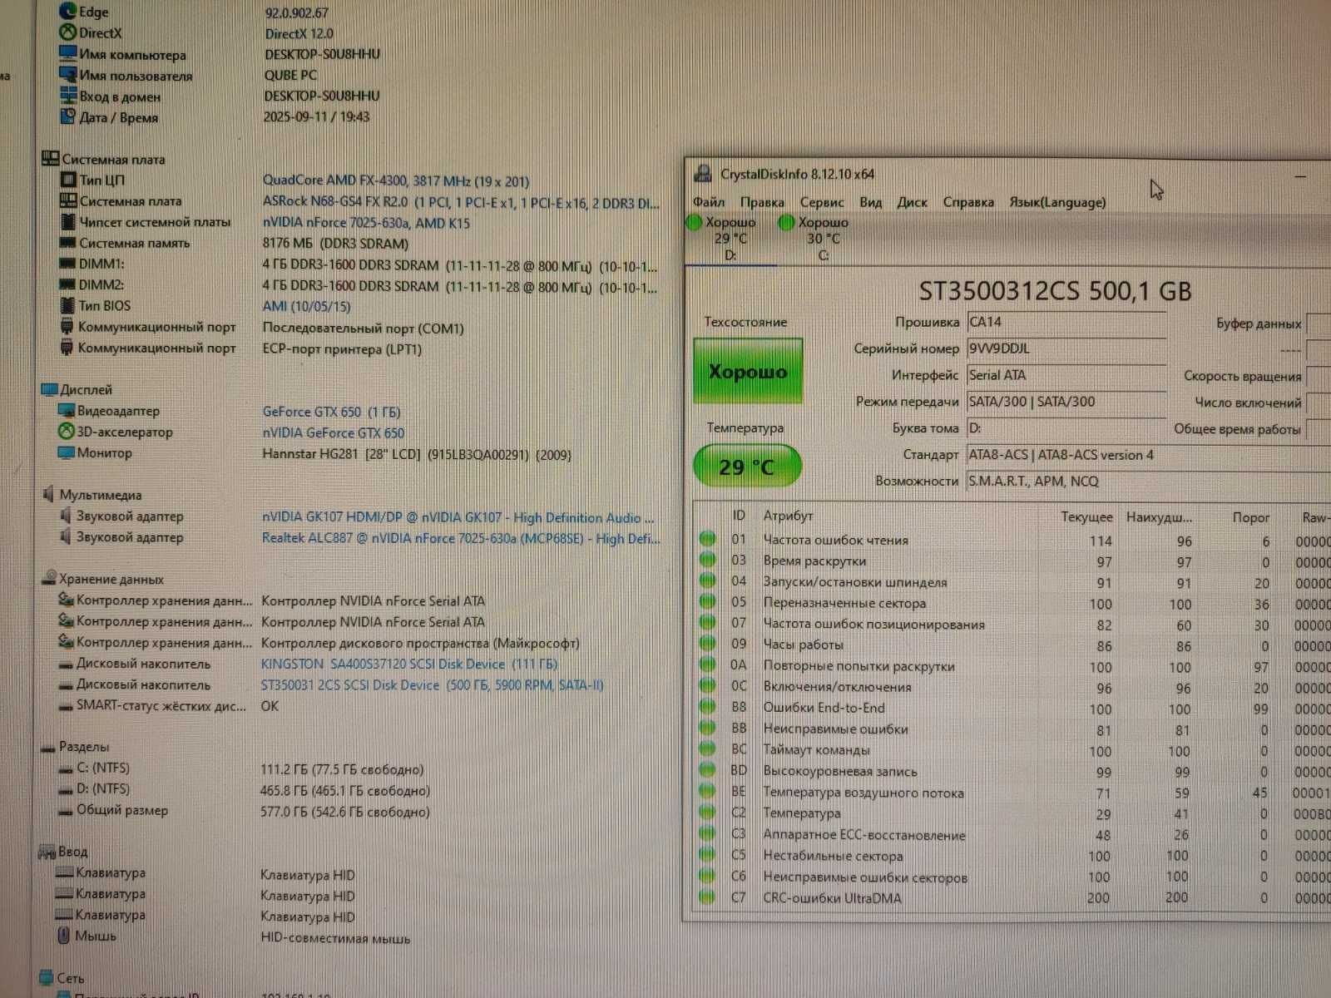1331x998 pixels.
Task: Click the Буква тома field D:
Action: [x=1066, y=428]
